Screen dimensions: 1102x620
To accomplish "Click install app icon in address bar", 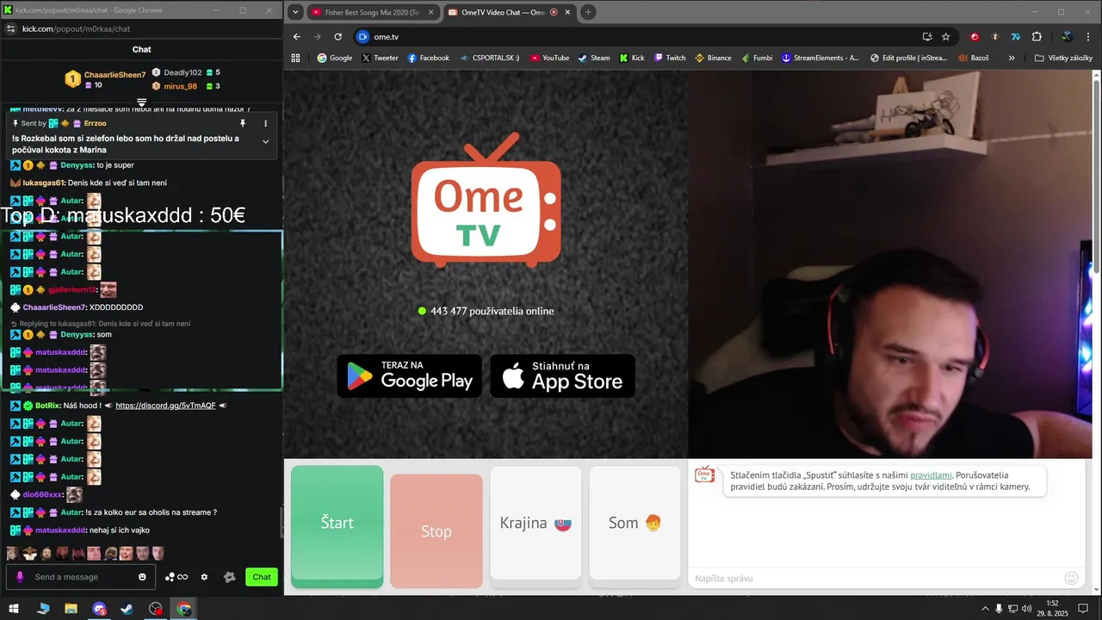I will coord(927,37).
